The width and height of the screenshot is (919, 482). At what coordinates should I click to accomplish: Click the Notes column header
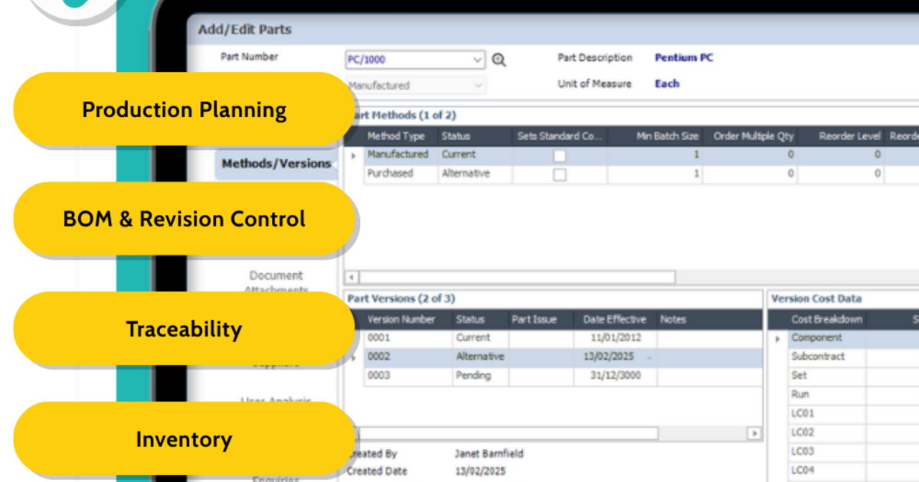pyautogui.click(x=710, y=319)
